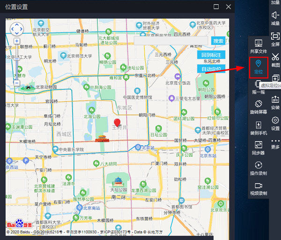The width and height of the screenshot is (281, 240).
Task: Click the 自动定位 auto-locate button
Action: [211, 69]
